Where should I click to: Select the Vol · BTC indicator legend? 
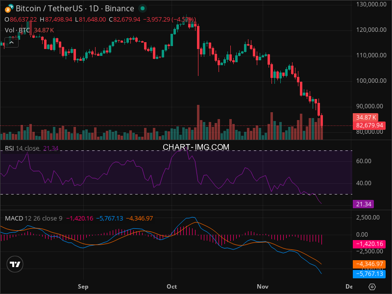click(x=18, y=30)
